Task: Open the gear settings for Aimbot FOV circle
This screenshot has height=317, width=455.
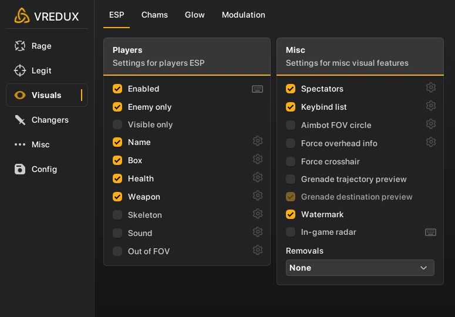Action: [x=430, y=124]
